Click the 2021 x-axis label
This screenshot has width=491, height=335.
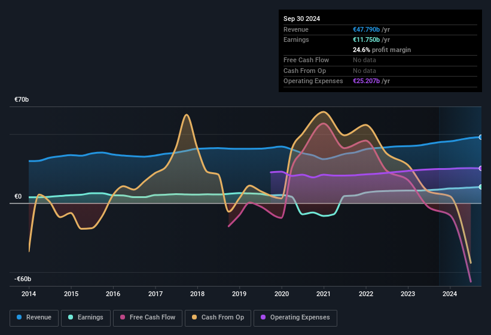(x=324, y=294)
